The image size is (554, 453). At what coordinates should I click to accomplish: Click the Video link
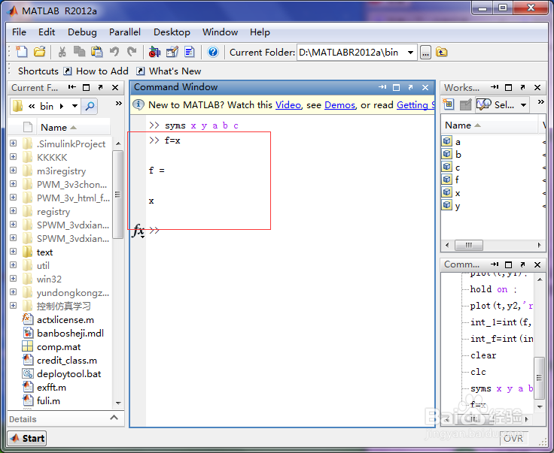click(288, 105)
